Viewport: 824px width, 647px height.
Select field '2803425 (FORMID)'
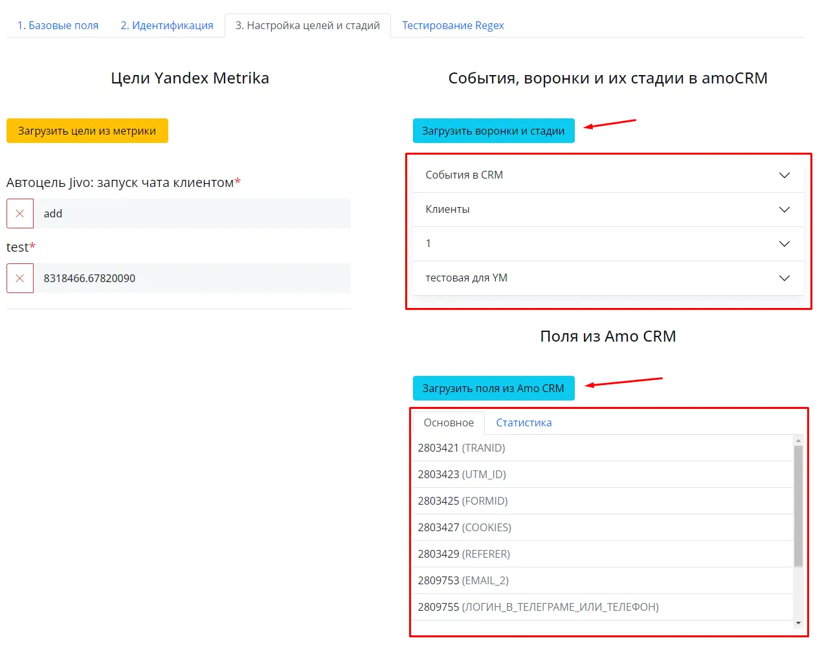point(603,501)
